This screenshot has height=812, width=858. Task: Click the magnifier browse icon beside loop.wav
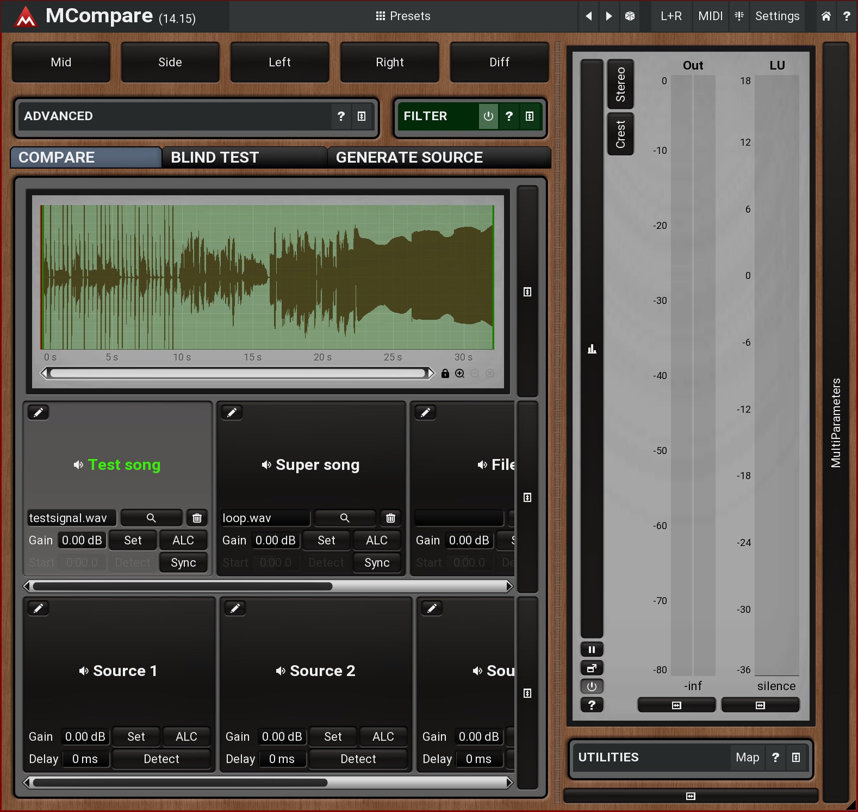(x=344, y=518)
